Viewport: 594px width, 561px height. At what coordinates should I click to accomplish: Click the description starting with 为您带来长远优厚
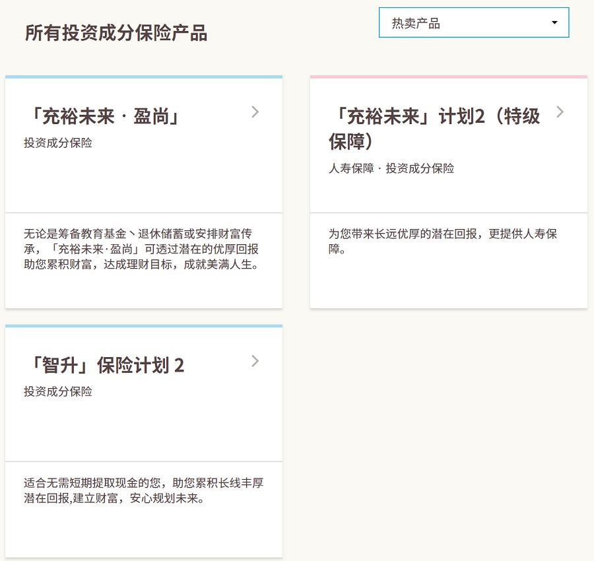443,242
